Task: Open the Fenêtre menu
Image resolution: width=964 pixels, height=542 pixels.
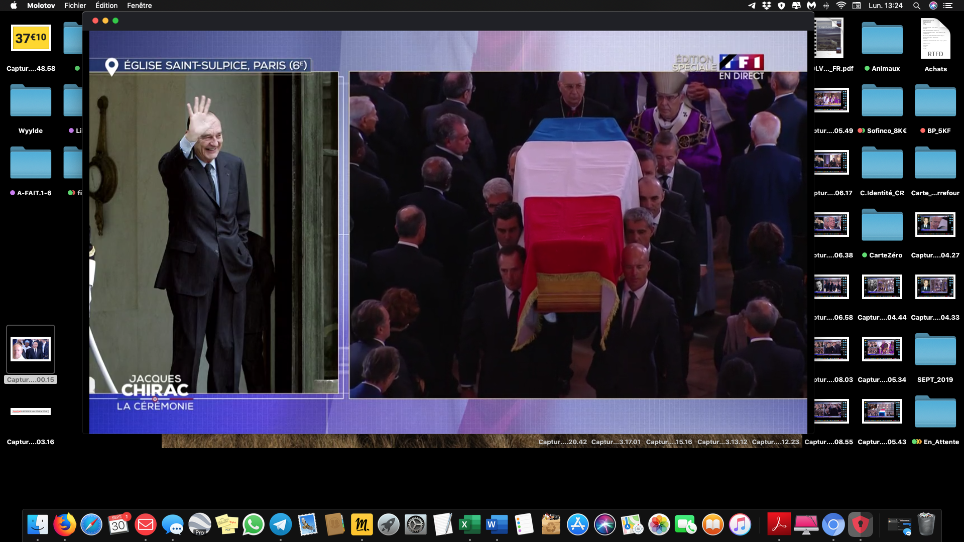Action: click(139, 6)
